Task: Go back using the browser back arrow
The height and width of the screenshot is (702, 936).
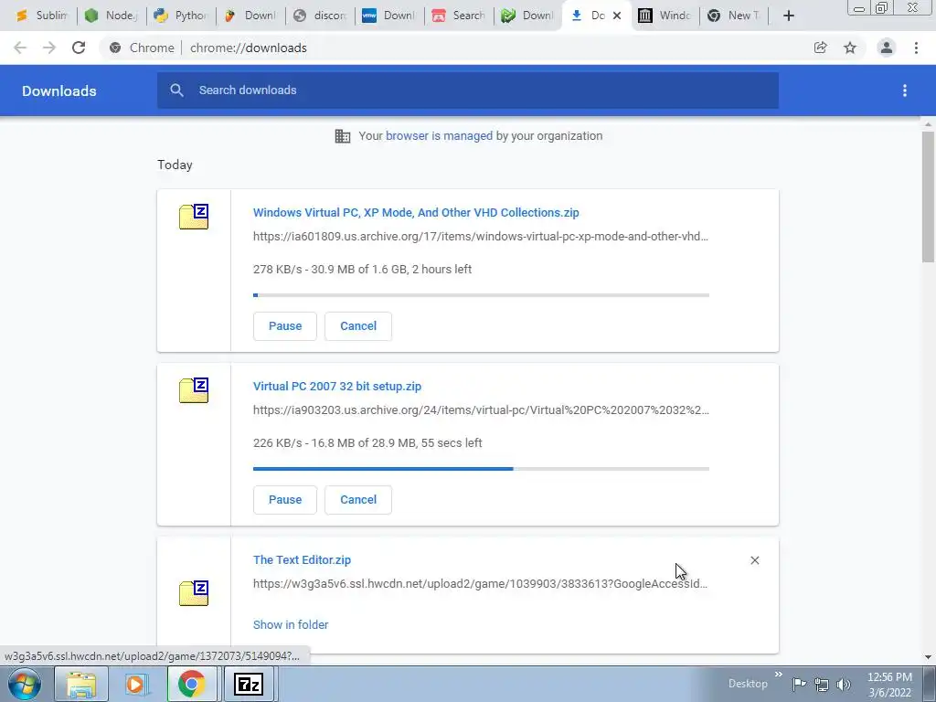Action: coord(20,48)
